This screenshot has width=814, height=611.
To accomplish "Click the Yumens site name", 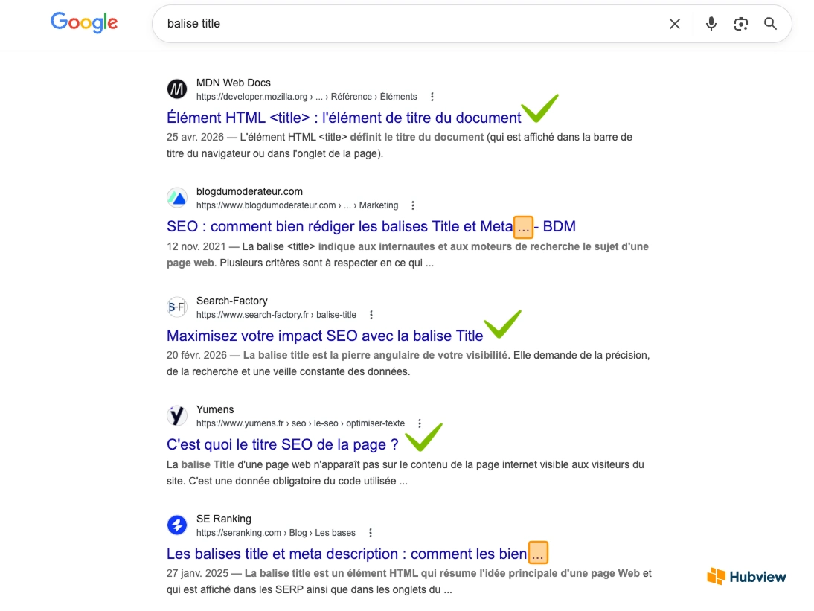I will point(215,409).
